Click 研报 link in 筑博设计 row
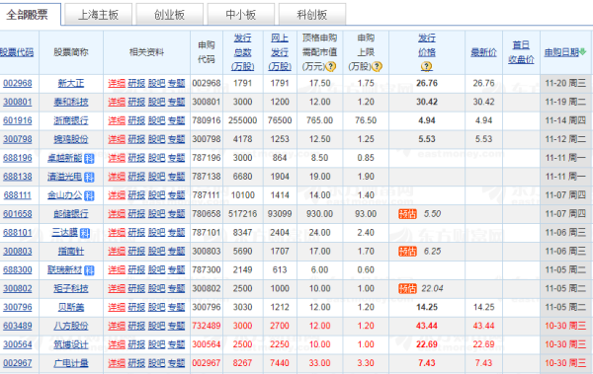593x374 pixels. coord(136,345)
